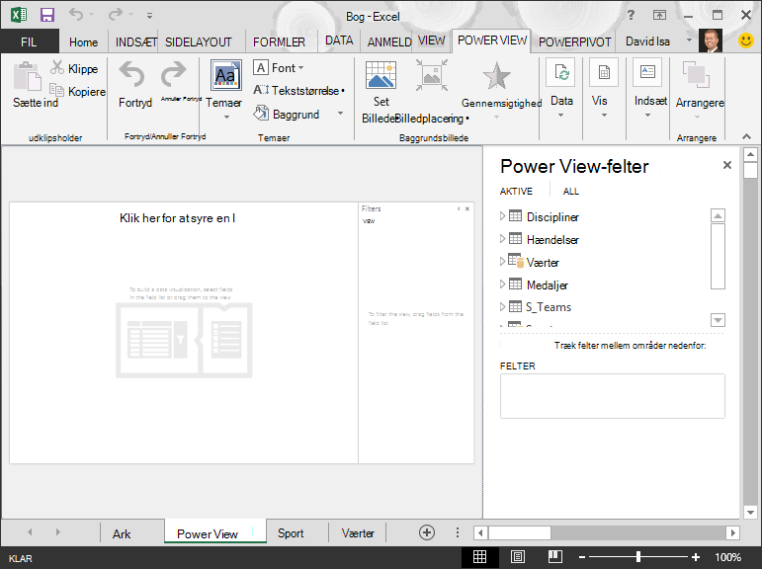Select the AKTIVE field list tab

pyautogui.click(x=516, y=192)
